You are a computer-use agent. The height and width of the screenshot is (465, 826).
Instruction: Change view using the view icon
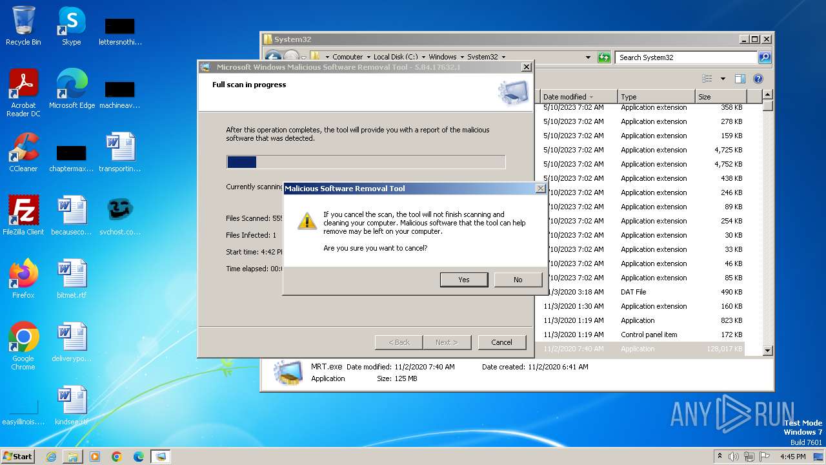(x=707, y=79)
